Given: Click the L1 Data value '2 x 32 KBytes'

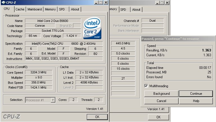Looking at the screenshot, I should click(x=89, y=72).
